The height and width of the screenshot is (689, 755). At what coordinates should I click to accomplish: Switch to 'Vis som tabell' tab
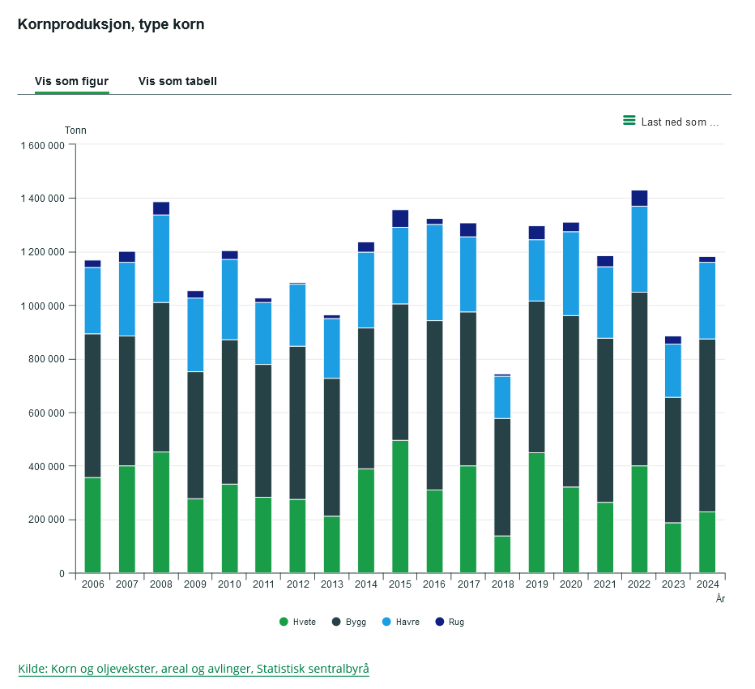pyautogui.click(x=177, y=81)
